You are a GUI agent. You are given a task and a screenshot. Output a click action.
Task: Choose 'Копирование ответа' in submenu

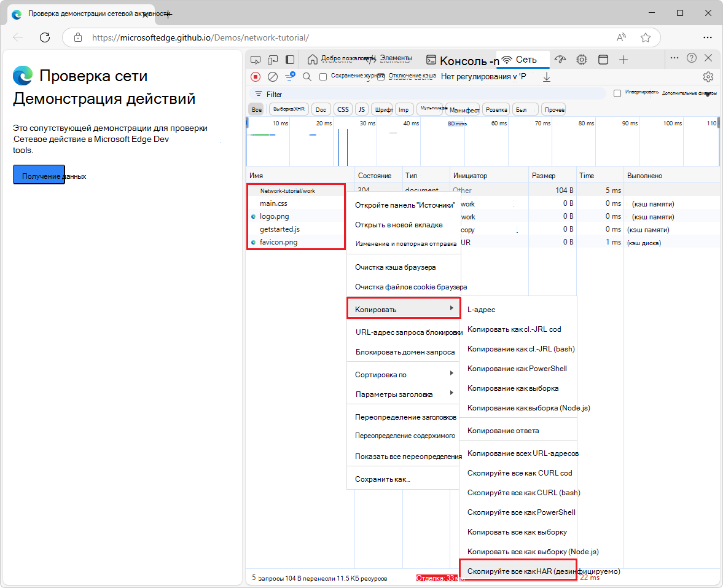click(x=518, y=430)
